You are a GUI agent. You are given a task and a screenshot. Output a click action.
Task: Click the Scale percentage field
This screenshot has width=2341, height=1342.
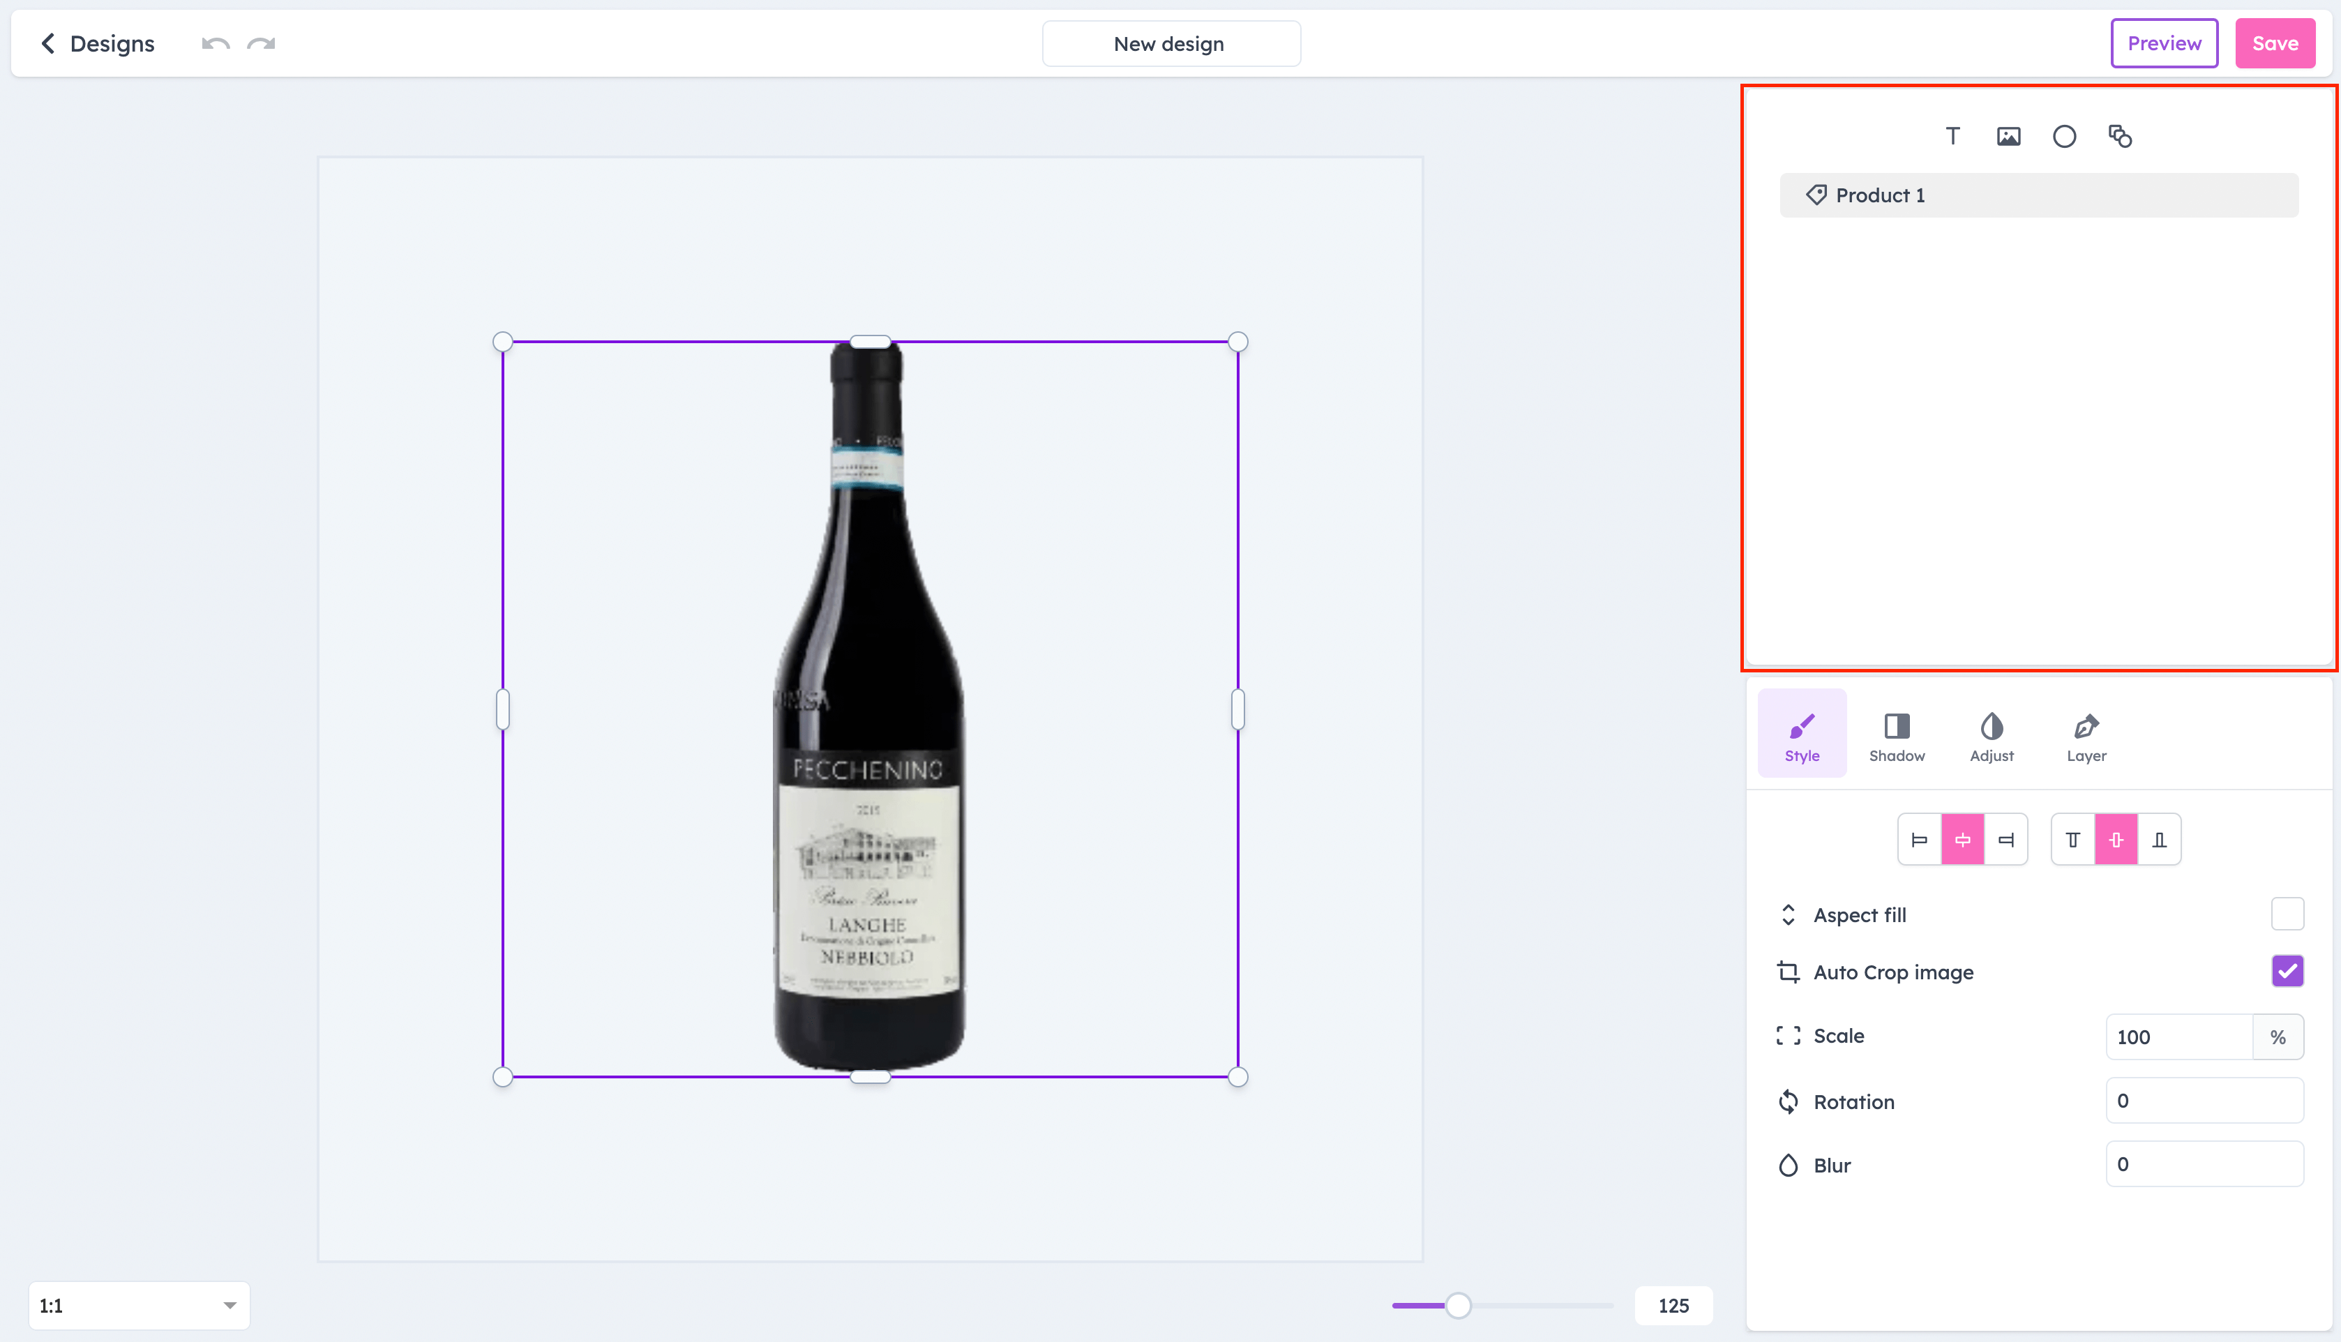click(2178, 1037)
